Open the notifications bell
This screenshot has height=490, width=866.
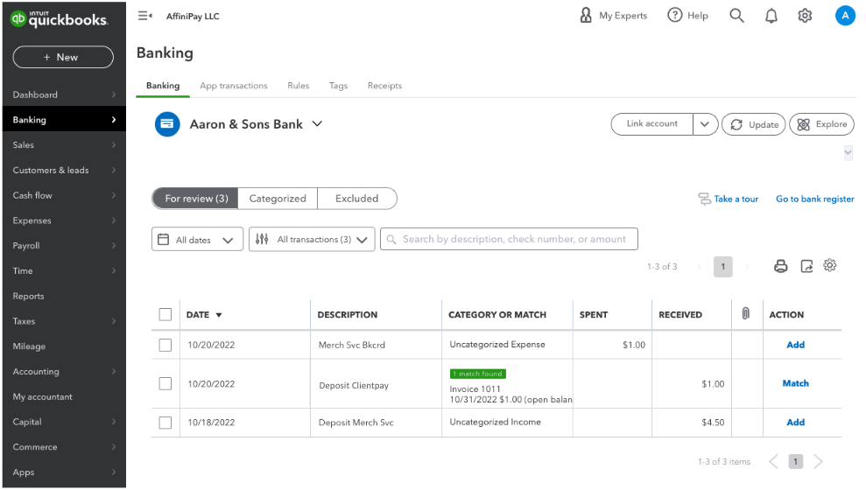[x=771, y=16]
